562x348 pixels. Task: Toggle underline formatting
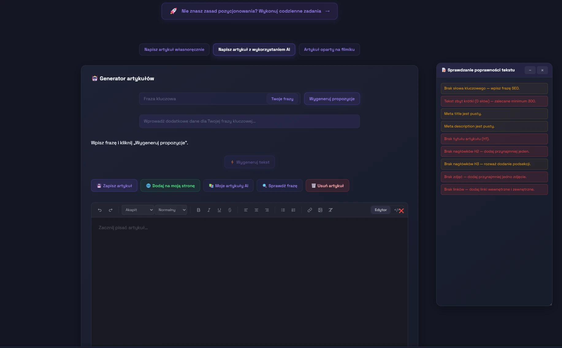tap(219, 210)
